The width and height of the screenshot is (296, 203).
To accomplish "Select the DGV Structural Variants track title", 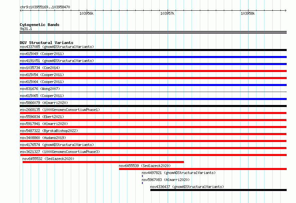I will [47, 43].
